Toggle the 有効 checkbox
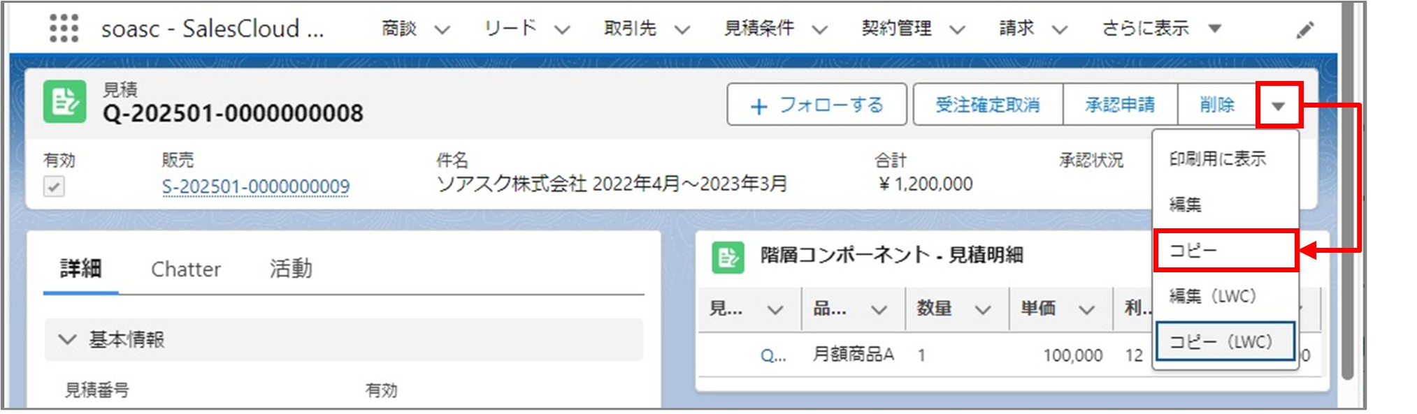The width and height of the screenshot is (1417, 414). pyautogui.click(x=54, y=186)
